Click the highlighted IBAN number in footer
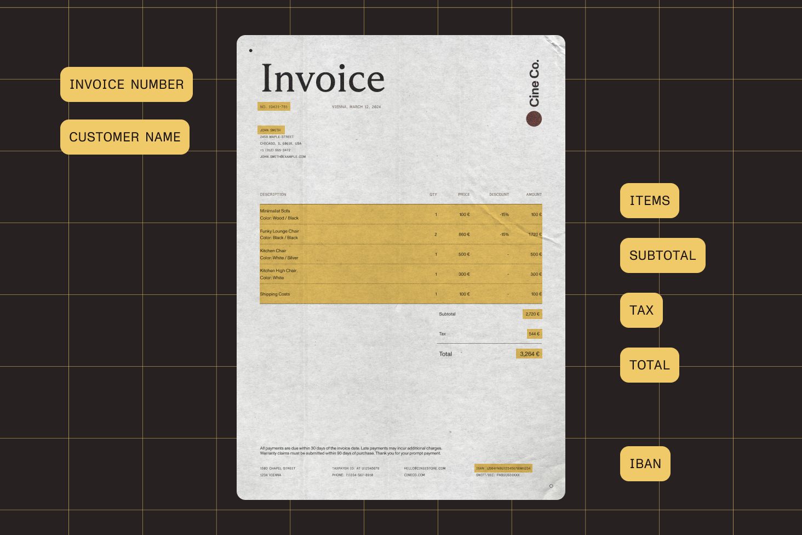Image resolution: width=802 pixels, height=535 pixels. tap(503, 468)
